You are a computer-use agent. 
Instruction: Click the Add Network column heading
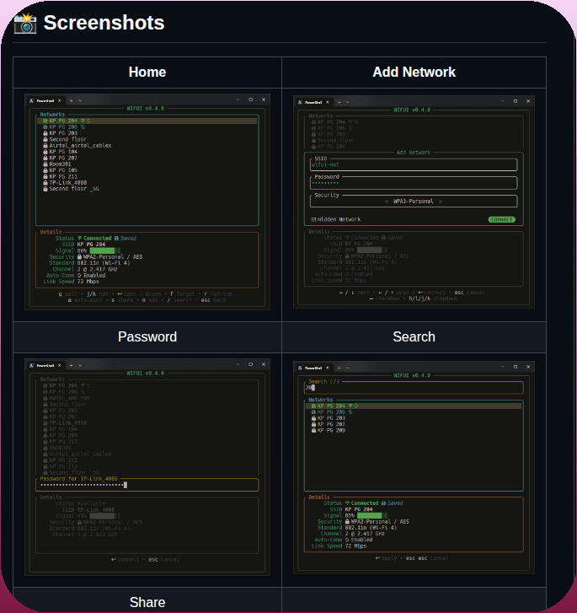(x=414, y=73)
